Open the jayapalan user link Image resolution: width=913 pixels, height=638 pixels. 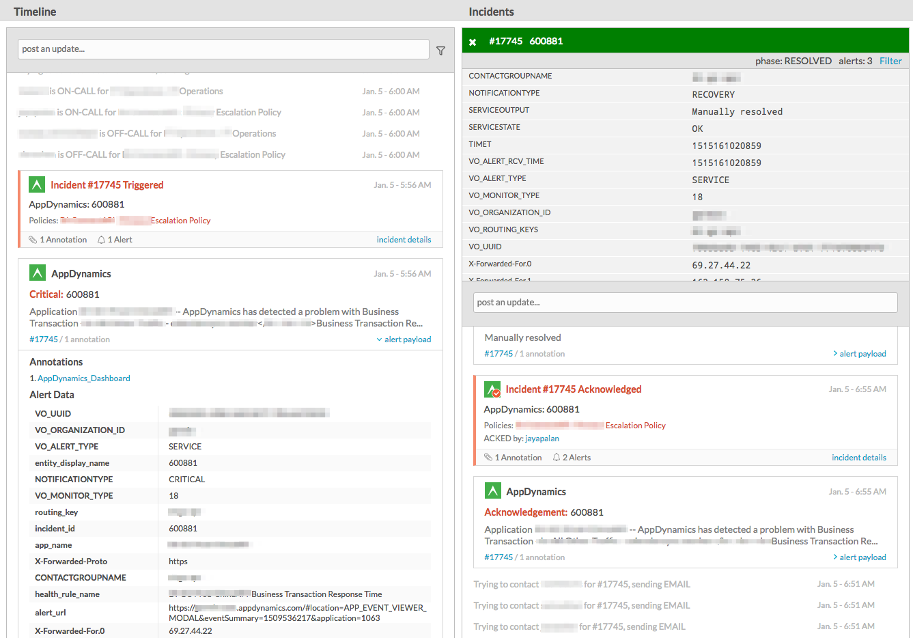click(x=542, y=439)
